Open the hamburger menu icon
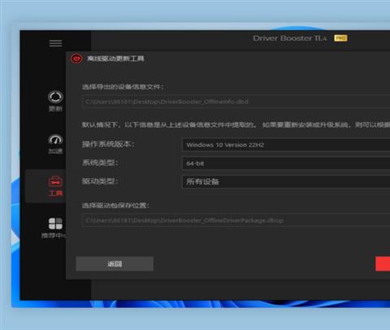The height and width of the screenshot is (330, 390). coord(55,43)
